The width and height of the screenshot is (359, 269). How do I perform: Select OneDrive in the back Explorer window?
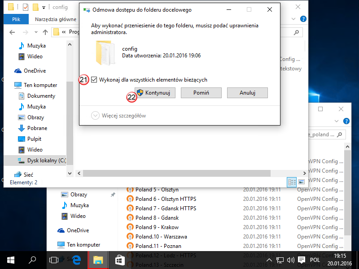[x=73, y=230]
